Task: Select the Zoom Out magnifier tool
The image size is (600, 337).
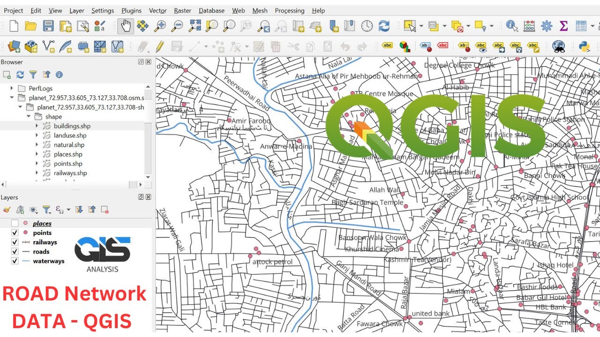Action: (x=177, y=26)
